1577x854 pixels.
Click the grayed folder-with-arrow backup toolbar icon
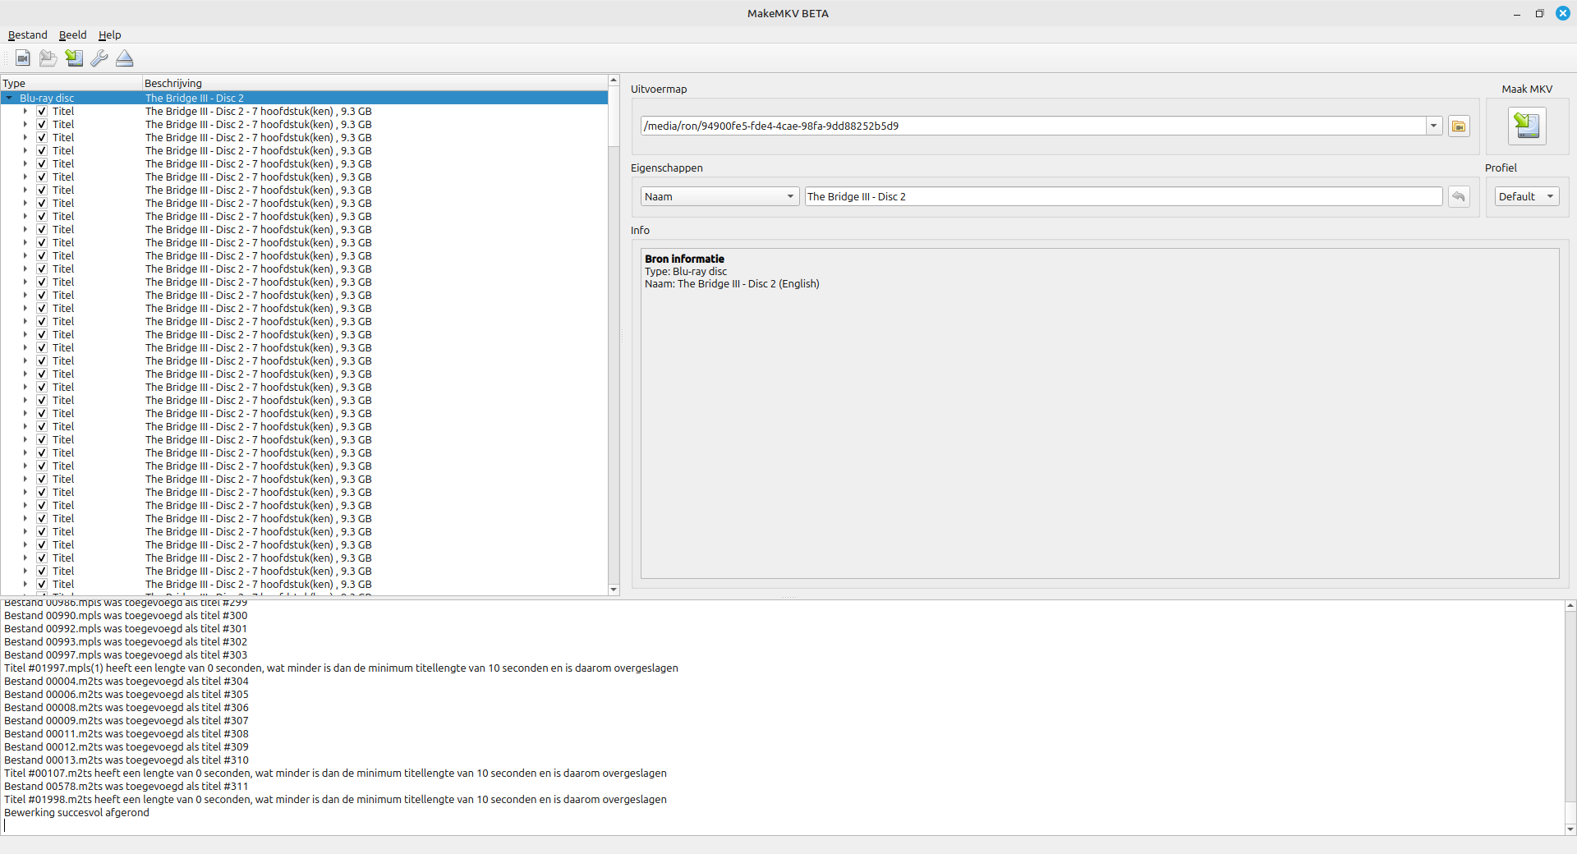point(48,58)
